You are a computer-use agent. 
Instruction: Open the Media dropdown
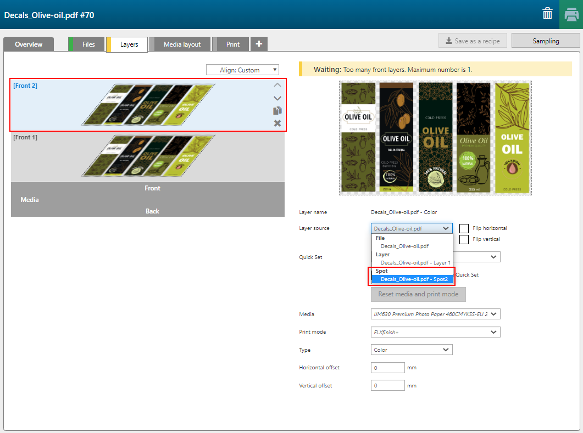(x=436, y=314)
